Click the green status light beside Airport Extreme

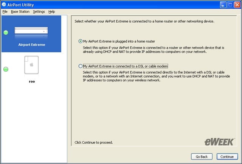tap(6, 33)
